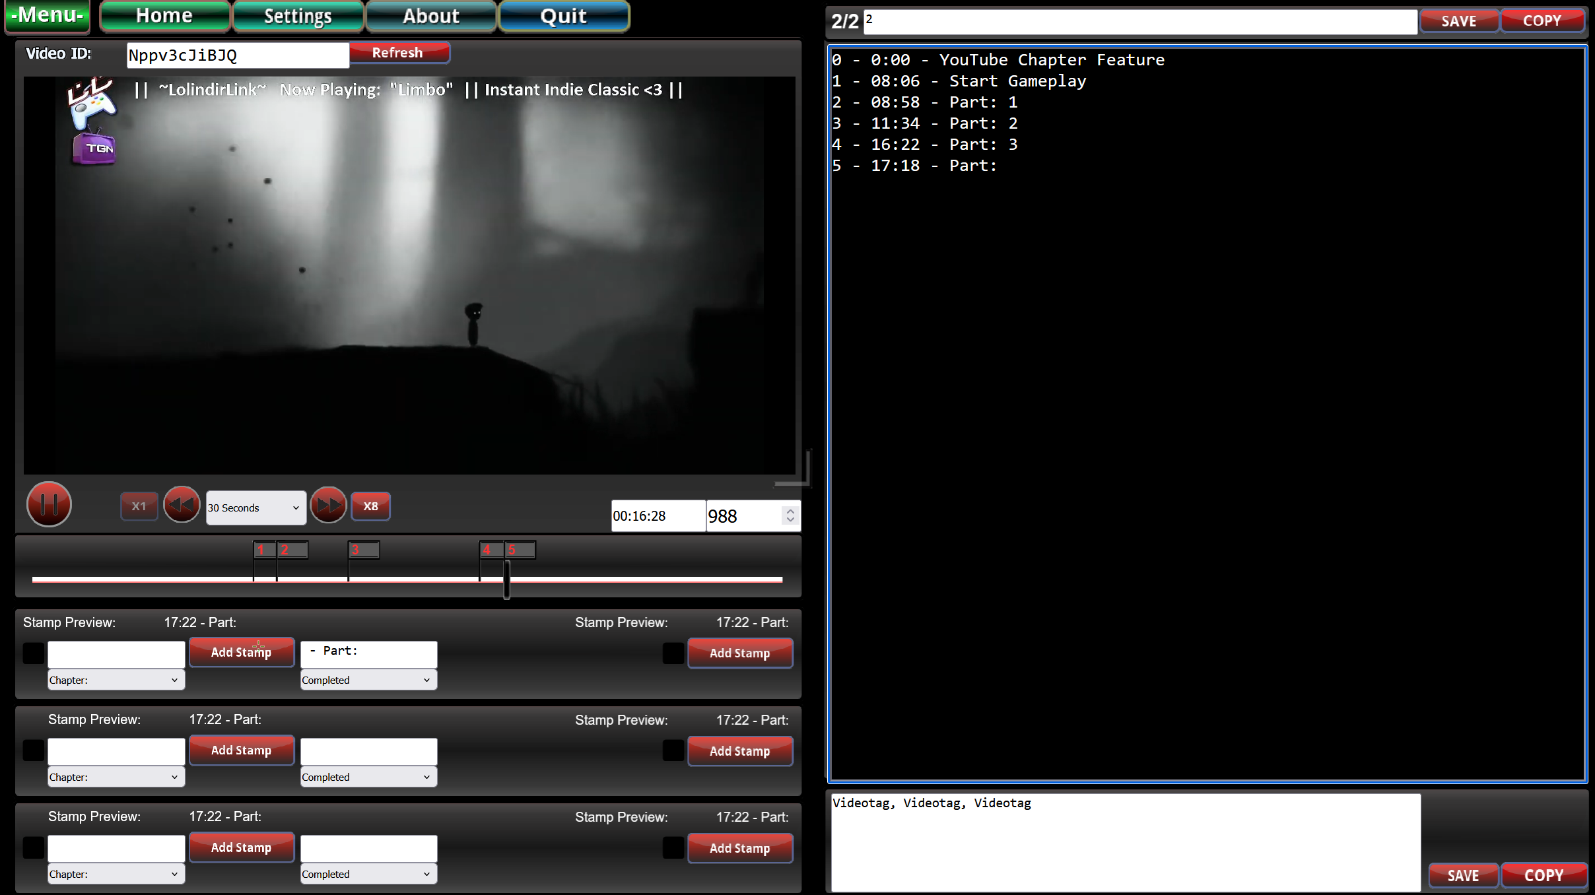Toggle the black checkbox beside top-right Add Stamp
The image size is (1595, 895).
[x=673, y=653]
